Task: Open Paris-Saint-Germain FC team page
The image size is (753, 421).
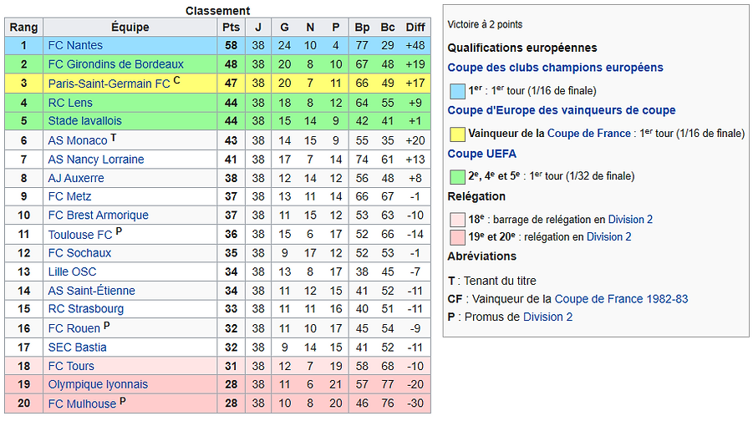Action: 109,84
